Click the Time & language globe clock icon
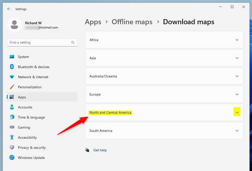 [12, 117]
